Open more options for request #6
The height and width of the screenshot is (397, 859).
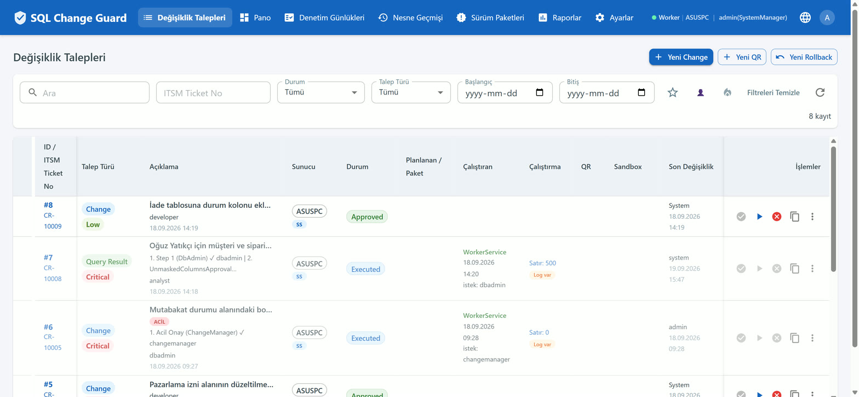(x=812, y=338)
